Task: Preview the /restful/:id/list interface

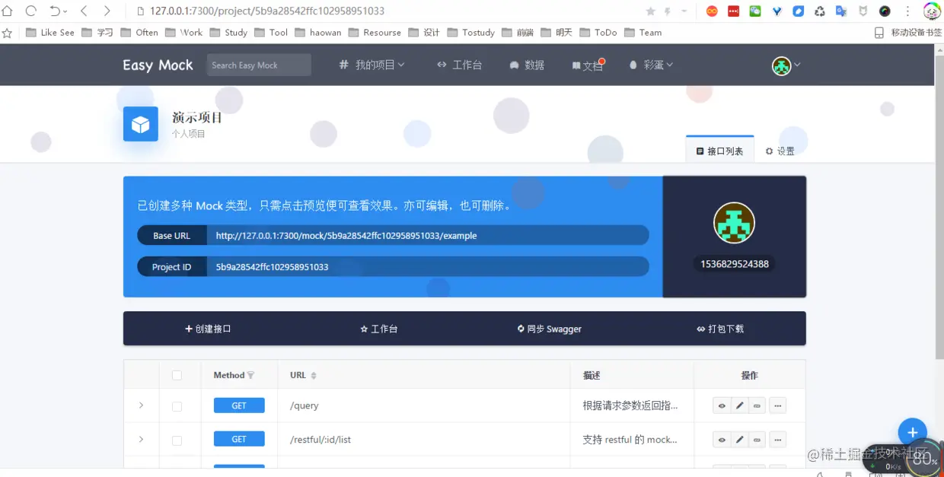Action: [722, 439]
